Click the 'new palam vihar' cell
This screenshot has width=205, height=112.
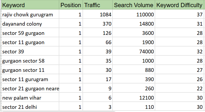point(30,97)
